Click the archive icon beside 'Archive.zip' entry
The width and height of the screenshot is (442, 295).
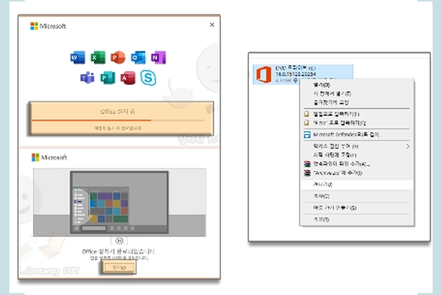click(x=307, y=173)
